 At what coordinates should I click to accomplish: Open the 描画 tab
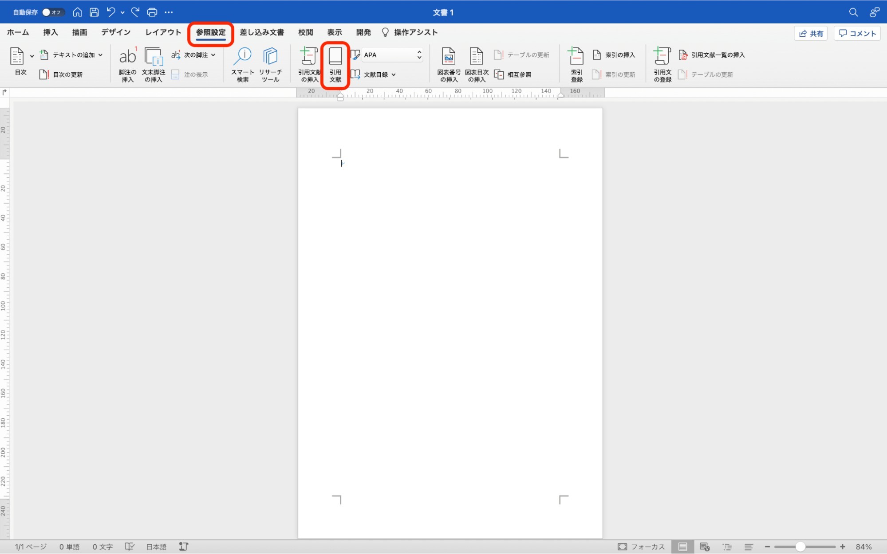pos(80,32)
